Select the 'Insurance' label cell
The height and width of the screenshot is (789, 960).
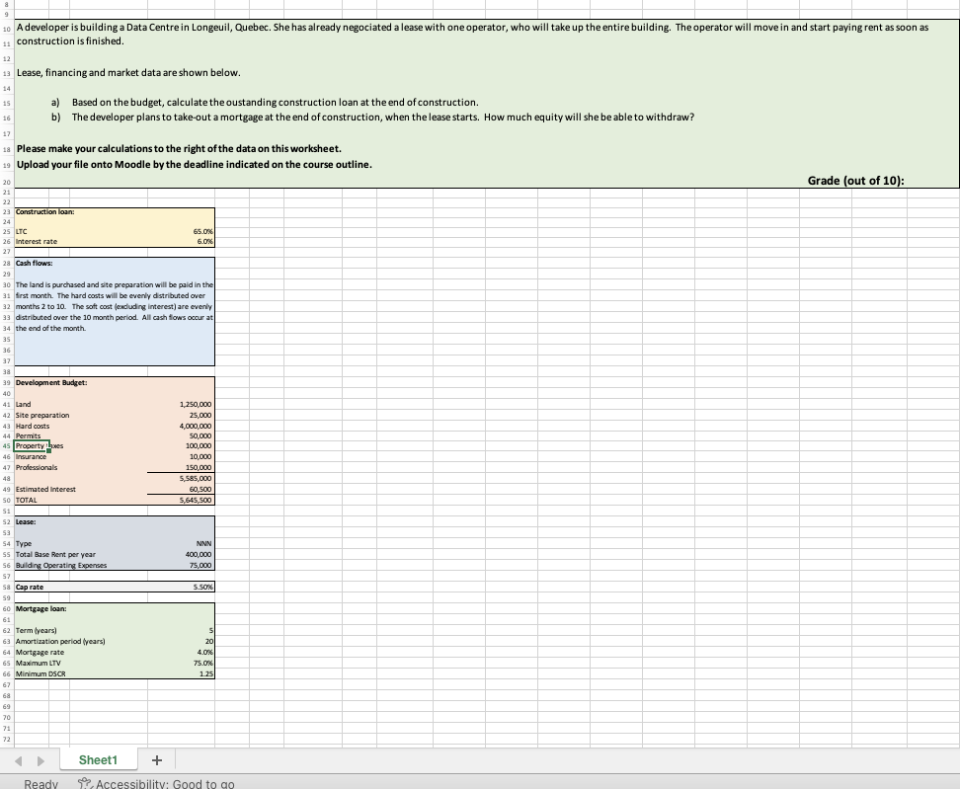(31, 457)
